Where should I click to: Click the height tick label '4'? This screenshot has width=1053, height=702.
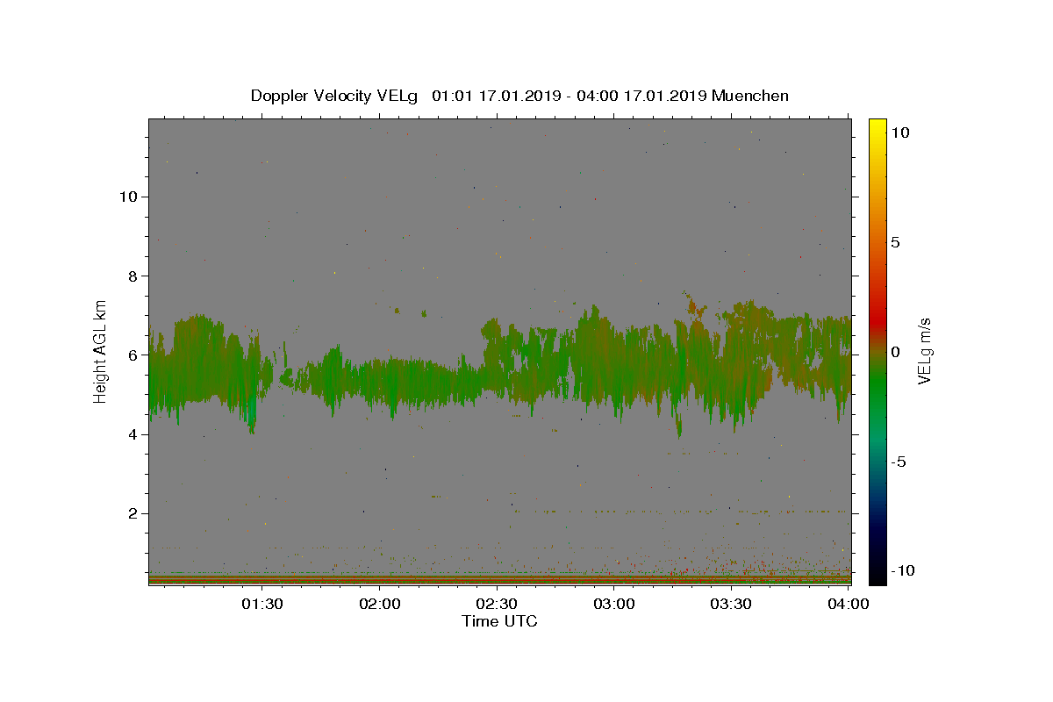pos(134,434)
